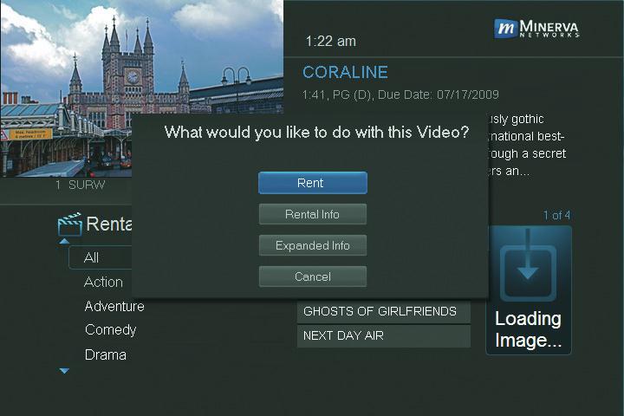The width and height of the screenshot is (624, 416).
Task: Pick the Adventure genre
Action: tap(114, 306)
